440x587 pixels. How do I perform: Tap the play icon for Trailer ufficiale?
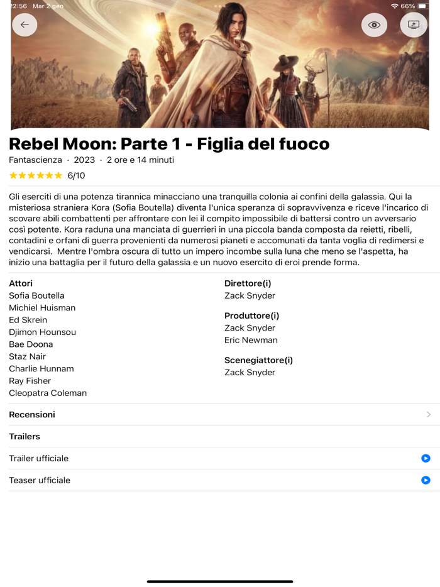[426, 458]
